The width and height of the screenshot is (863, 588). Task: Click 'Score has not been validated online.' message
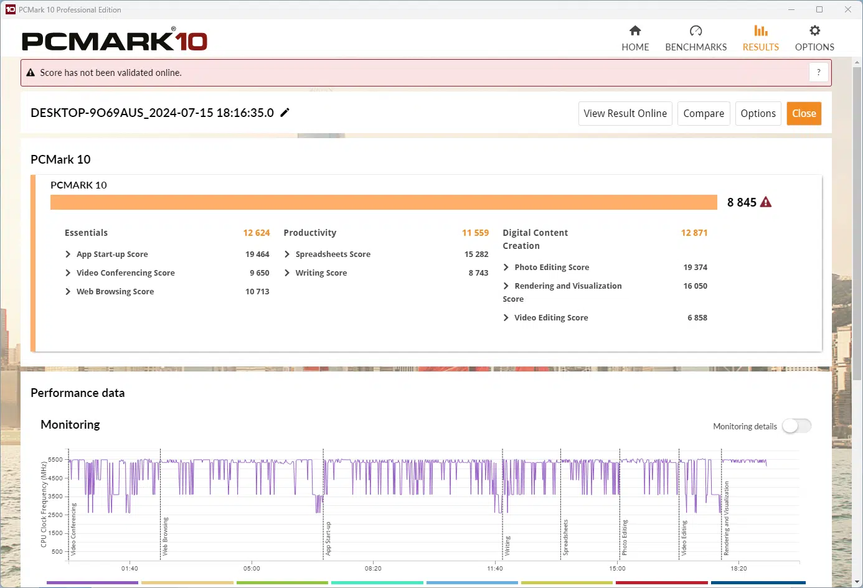pos(111,73)
